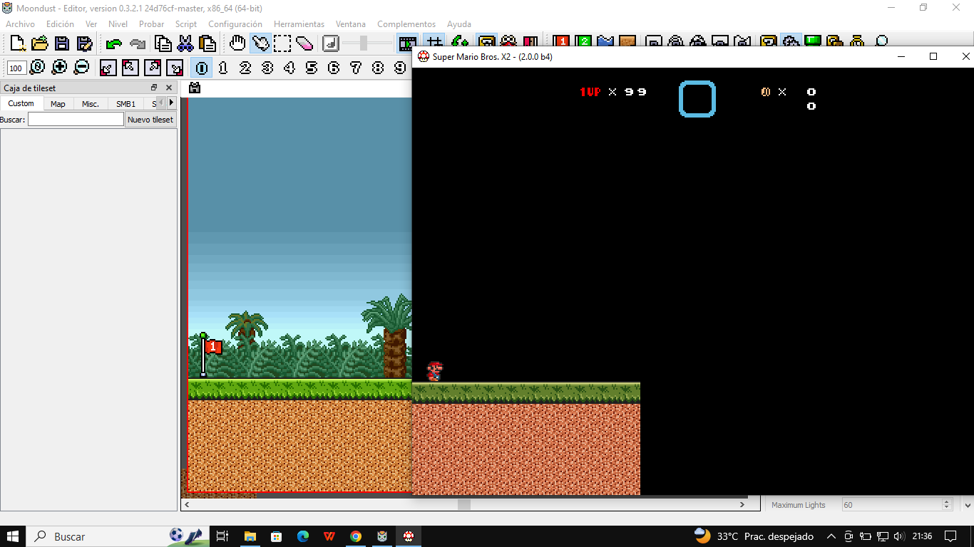974x547 pixels.
Task: Paste with the clipboard icon
Action: pyautogui.click(x=207, y=43)
